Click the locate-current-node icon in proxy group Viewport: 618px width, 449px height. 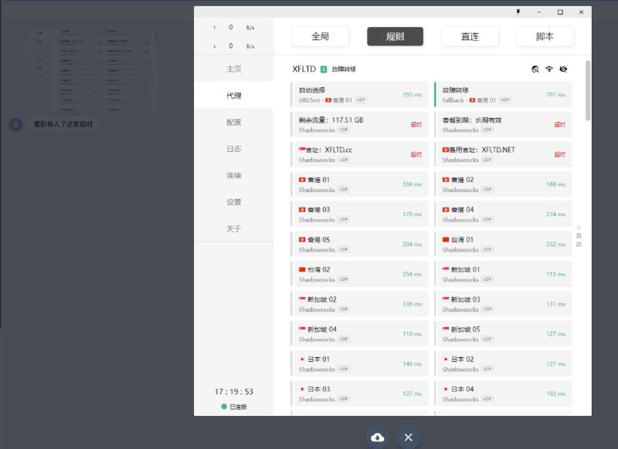click(534, 69)
